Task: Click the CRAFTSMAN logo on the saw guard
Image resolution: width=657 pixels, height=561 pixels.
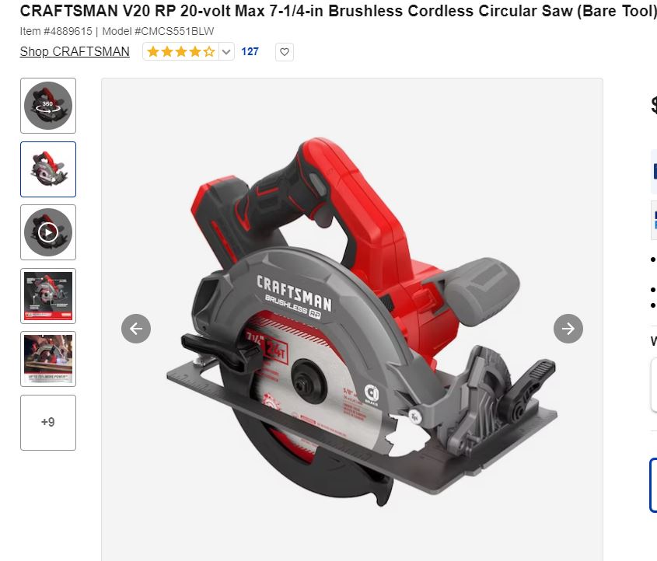Action: pyautogui.click(x=294, y=293)
